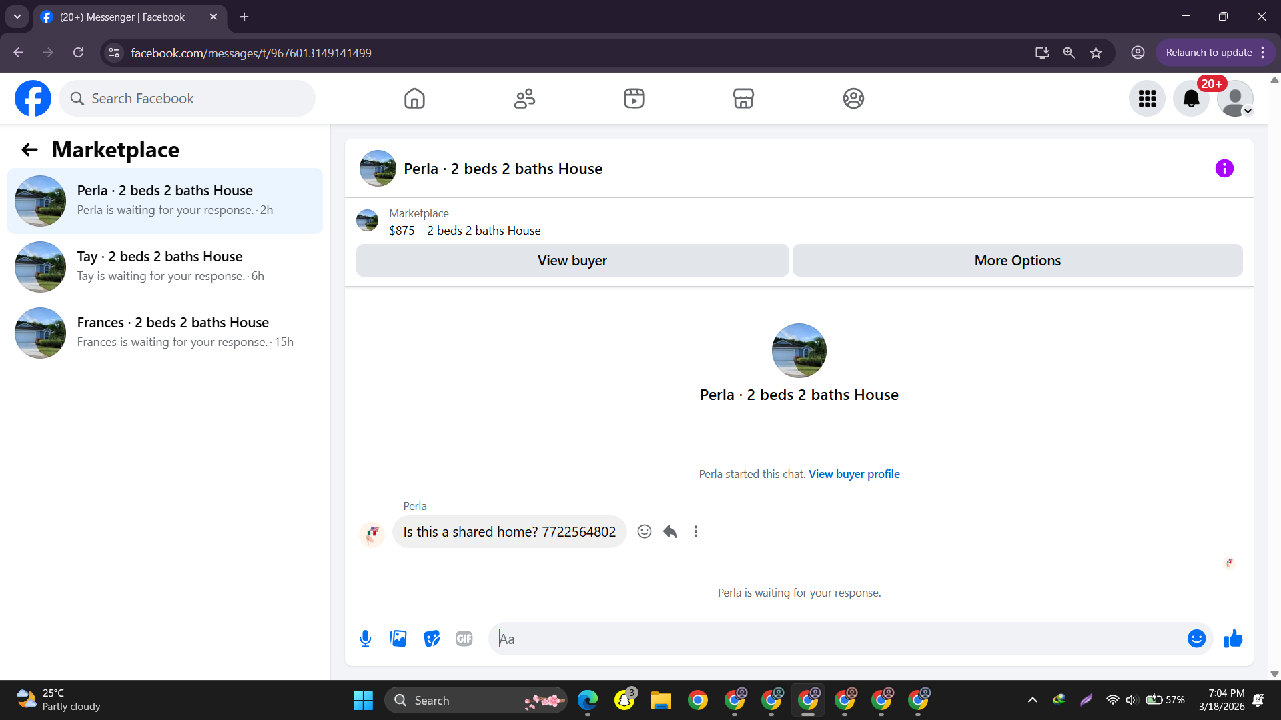Open the GIF picker
The image size is (1281, 720).
tap(464, 639)
